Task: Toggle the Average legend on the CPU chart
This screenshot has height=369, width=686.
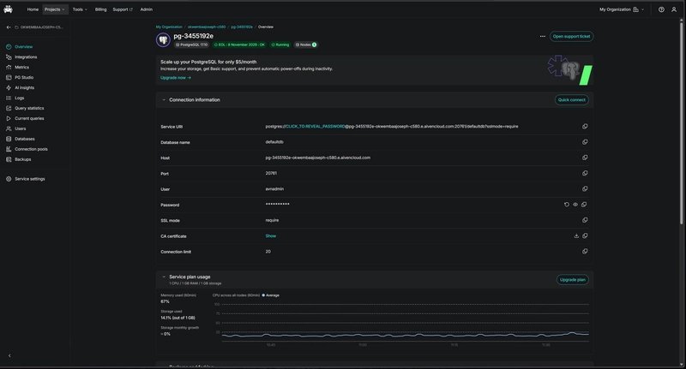Action: [270, 295]
